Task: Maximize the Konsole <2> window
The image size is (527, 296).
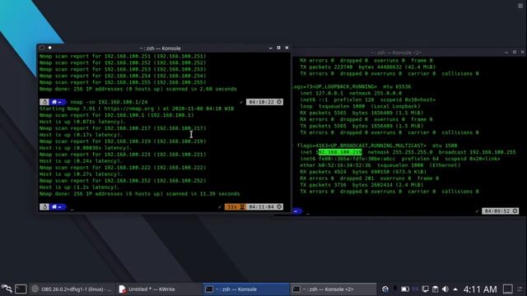Action: coord(514,53)
